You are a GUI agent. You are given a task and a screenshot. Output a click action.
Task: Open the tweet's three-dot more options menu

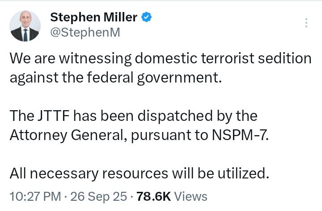pyautogui.click(x=306, y=23)
